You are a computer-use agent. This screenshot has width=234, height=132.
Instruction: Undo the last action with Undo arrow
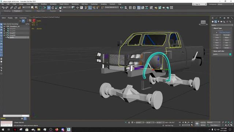coord(3,8)
